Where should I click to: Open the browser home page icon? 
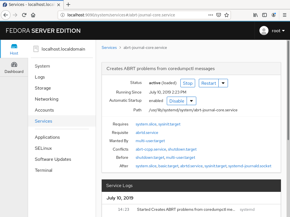point(33,15)
